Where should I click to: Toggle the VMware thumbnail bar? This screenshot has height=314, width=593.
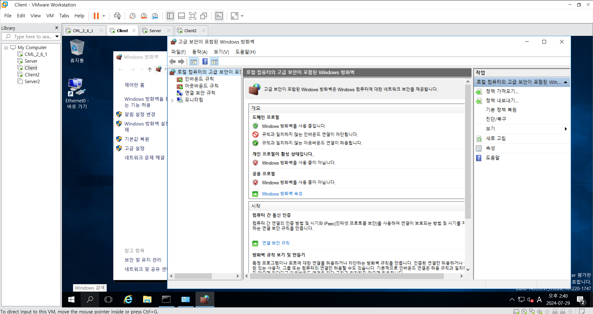click(x=182, y=16)
